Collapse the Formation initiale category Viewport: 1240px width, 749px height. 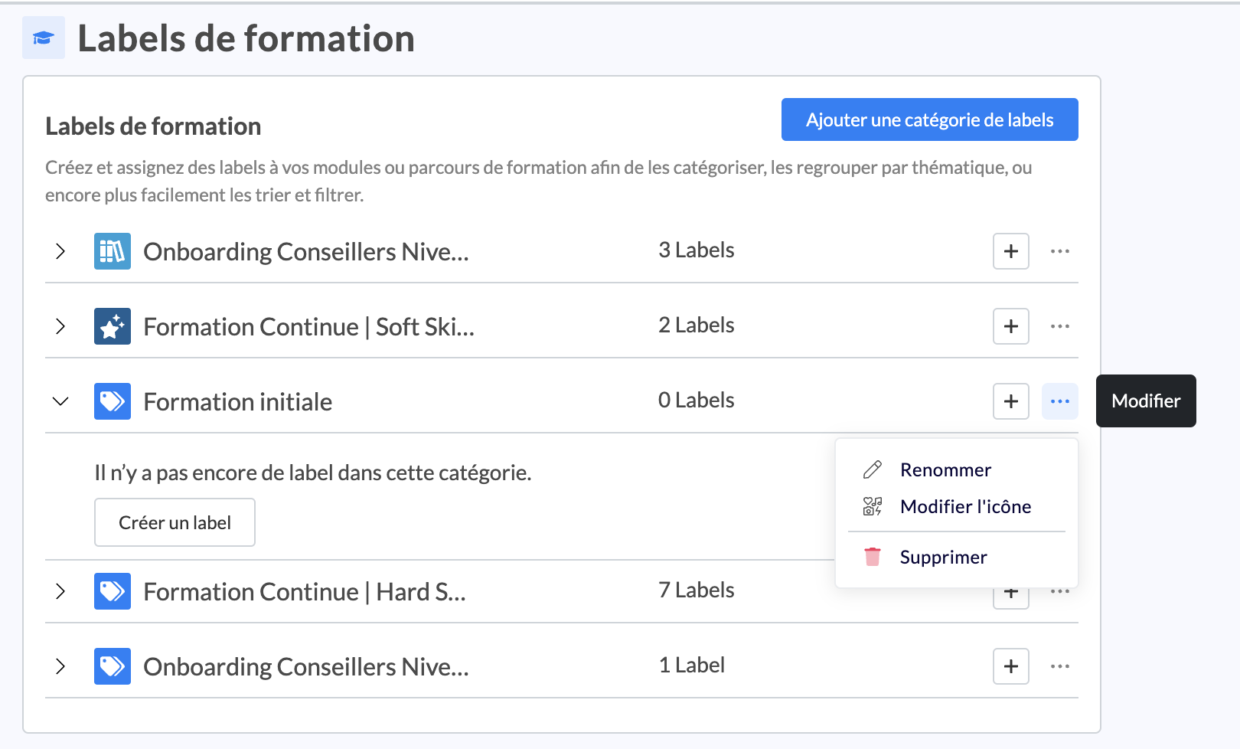[x=60, y=401]
